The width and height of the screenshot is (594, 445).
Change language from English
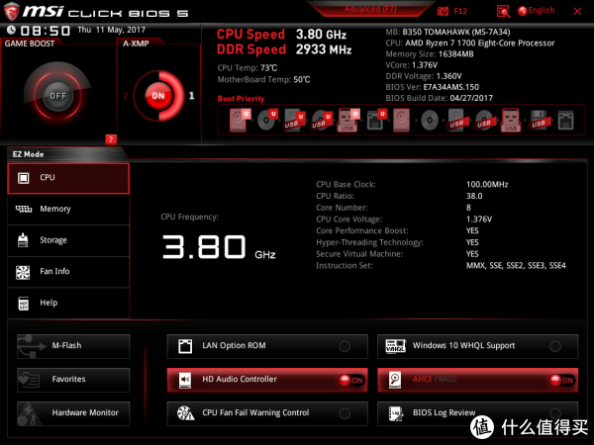(x=536, y=11)
